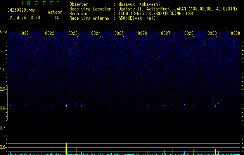Select the file name 04250320.png

[21, 10]
